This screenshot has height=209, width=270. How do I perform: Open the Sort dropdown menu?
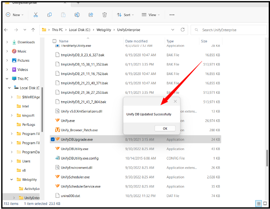[x=125, y=15]
